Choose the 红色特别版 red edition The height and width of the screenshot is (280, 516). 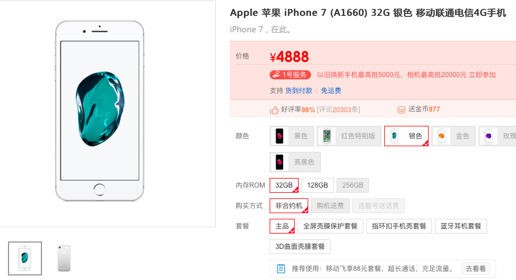(x=349, y=135)
